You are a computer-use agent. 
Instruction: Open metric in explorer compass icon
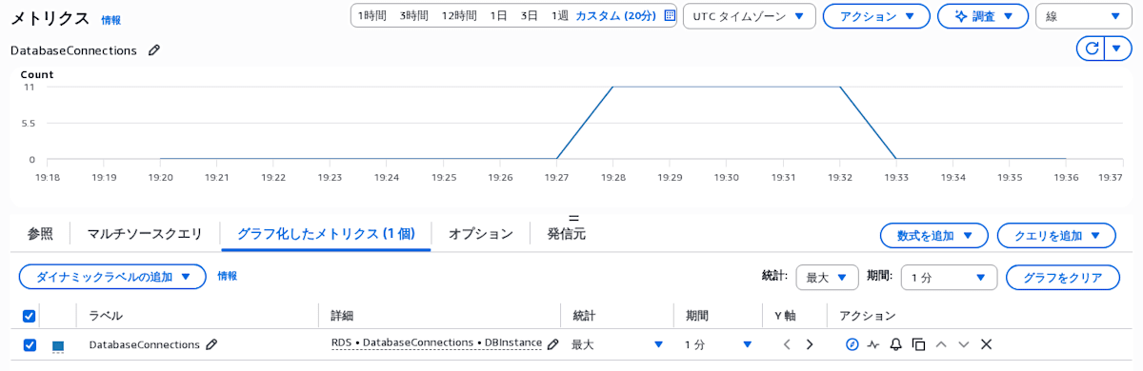(x=852, y=344)
